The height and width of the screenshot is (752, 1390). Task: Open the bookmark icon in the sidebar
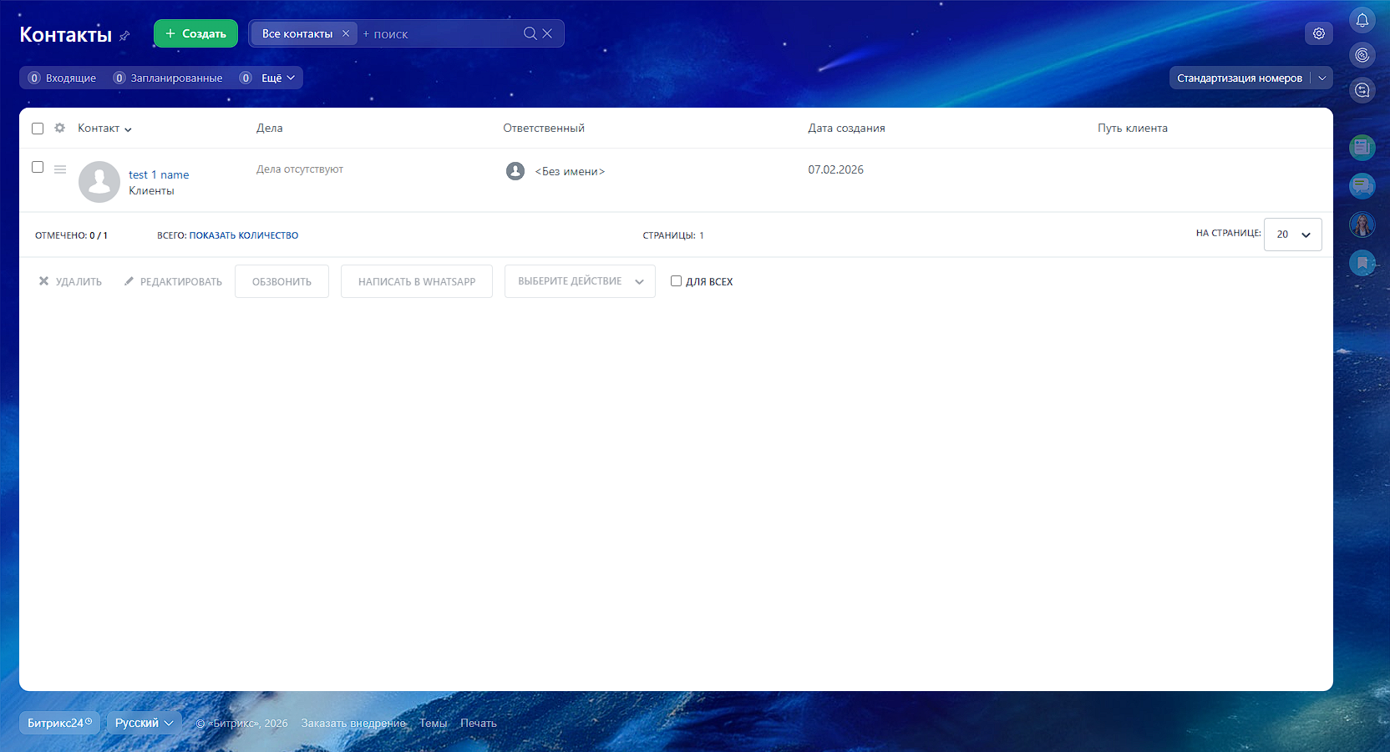click(1362, 263)
